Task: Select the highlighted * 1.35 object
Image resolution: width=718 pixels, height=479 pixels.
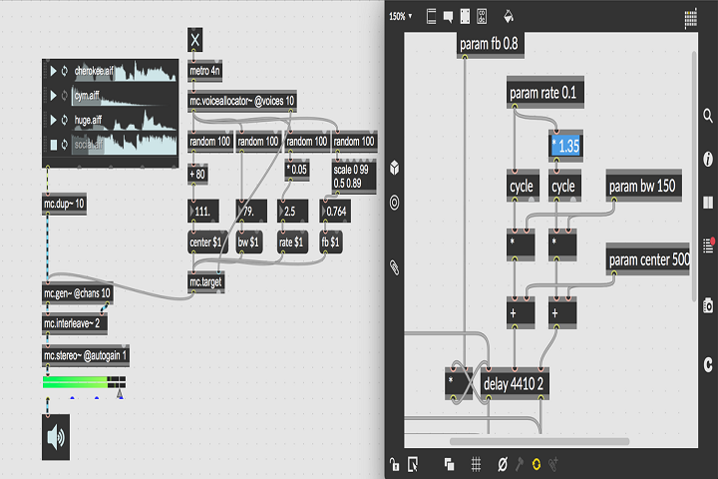Action: click(563, 146)
